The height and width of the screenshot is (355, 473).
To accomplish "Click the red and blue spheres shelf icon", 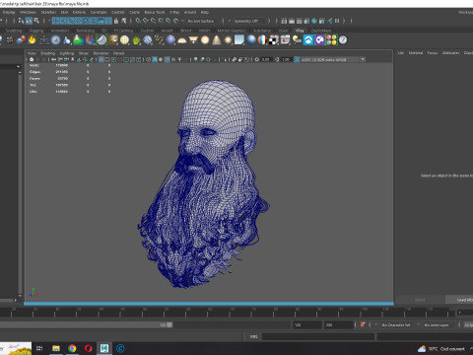I will click(x=21, y=40).
